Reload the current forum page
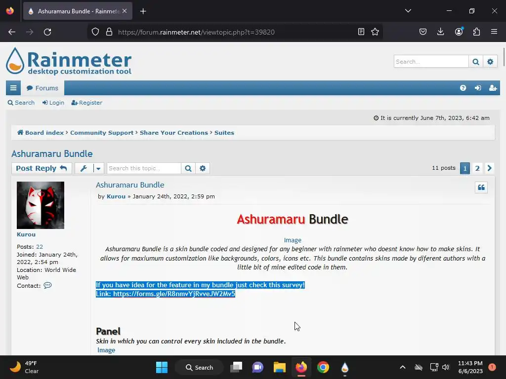Viewport: 506px width, 379px height. [x=47, y=32]
